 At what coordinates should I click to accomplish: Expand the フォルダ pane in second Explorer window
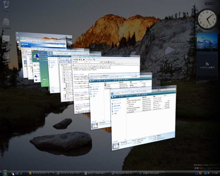[x=98, y=122]
